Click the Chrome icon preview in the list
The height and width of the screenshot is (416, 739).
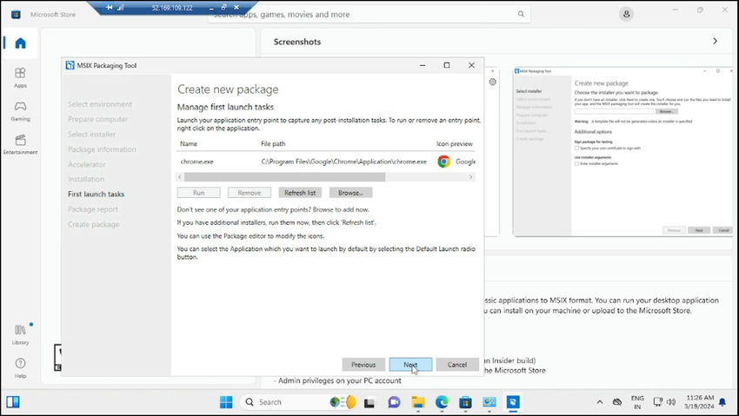pyautogui.click(x=443, y=162)
